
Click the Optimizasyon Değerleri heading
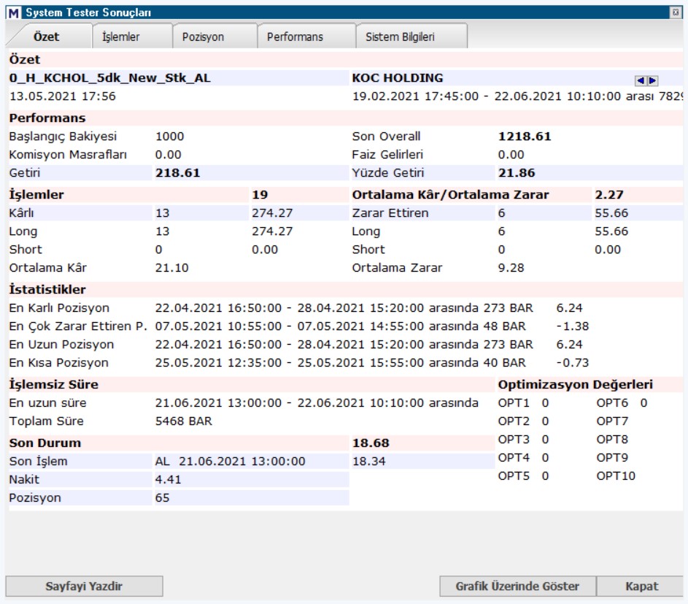coord(575,384)
